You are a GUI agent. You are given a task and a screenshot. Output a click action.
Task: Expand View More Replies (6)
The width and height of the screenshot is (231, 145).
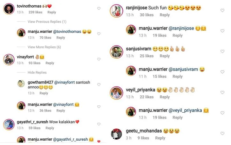point(44,47)
